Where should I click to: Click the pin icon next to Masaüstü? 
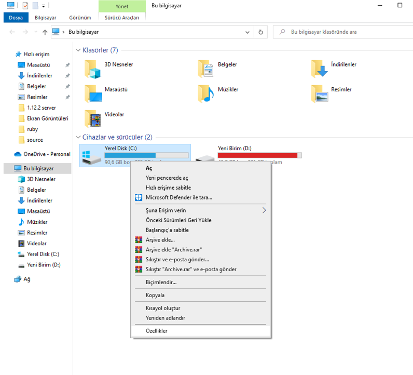pyautogui.click(x=67, y=65)
